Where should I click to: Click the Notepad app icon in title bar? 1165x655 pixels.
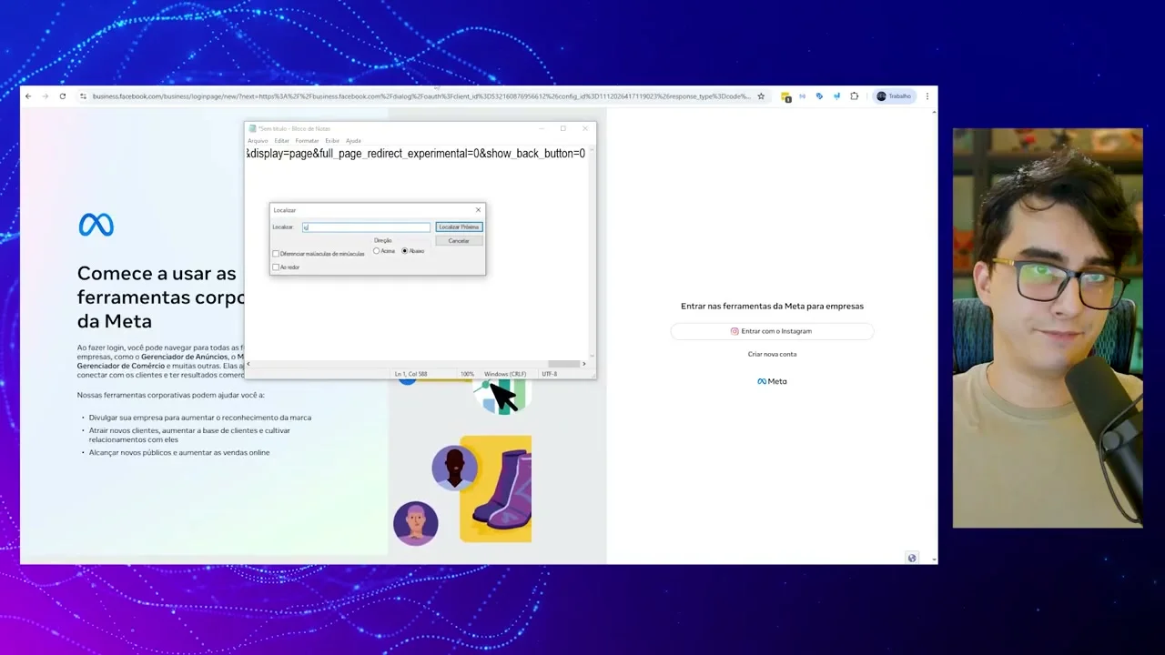pos(252,128)
